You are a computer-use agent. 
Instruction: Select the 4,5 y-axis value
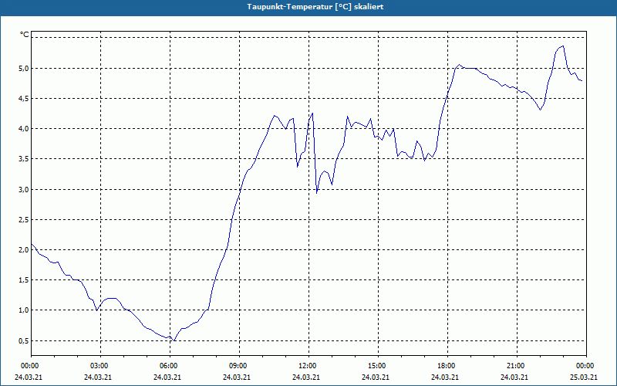pyautogui.click(x=24, y=99)
